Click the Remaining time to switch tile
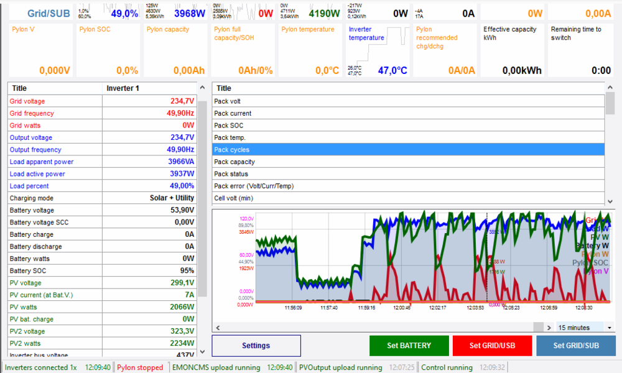 pyautogui.click(x=580, y=50)
